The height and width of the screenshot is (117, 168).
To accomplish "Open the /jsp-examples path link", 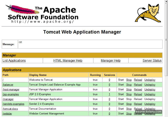I will coord(11,94).
